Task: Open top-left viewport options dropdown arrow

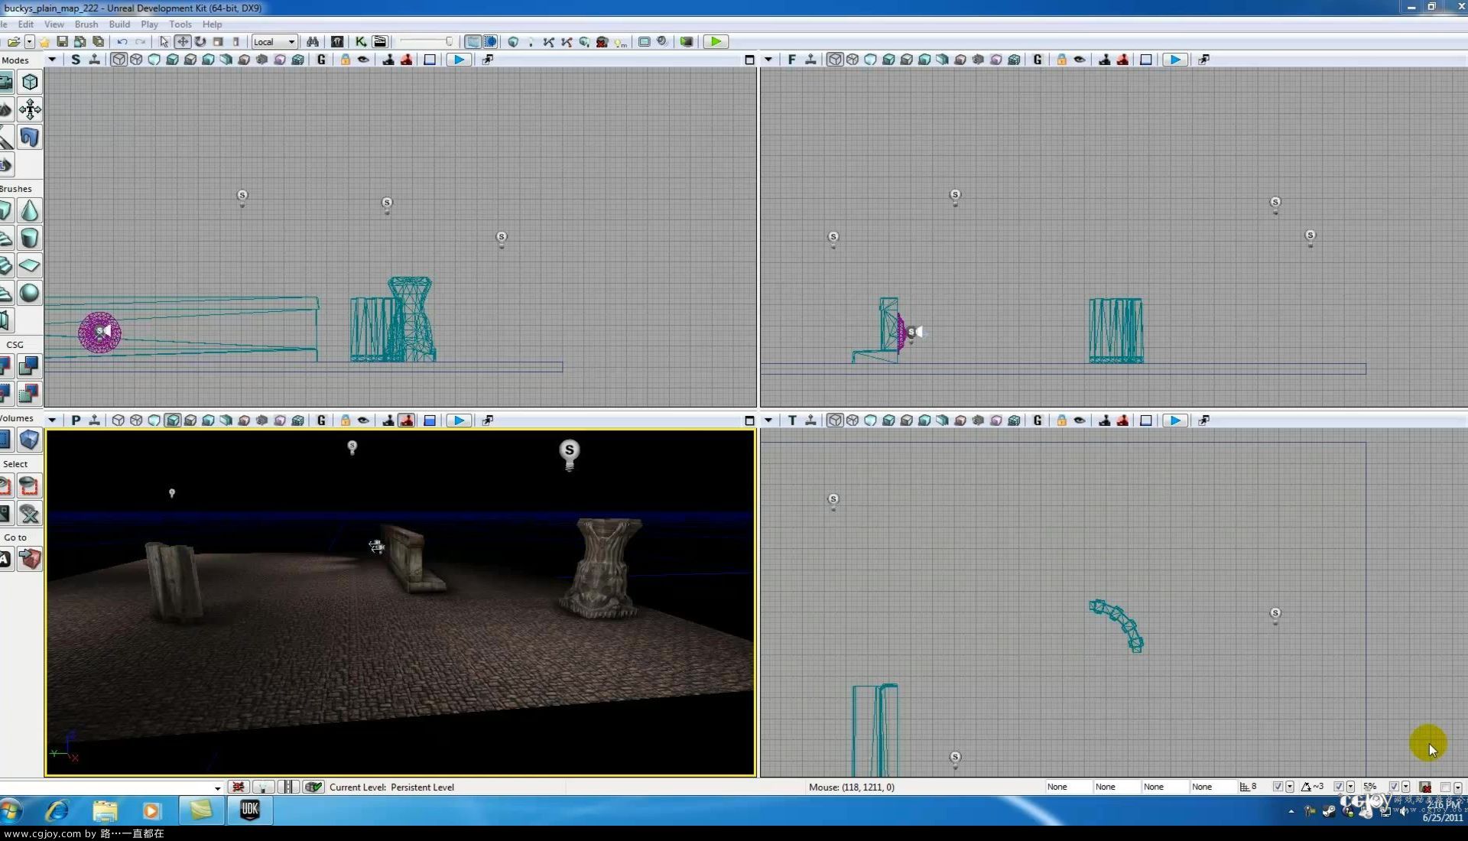Action: pyautogui.click(x=52, y=60)
